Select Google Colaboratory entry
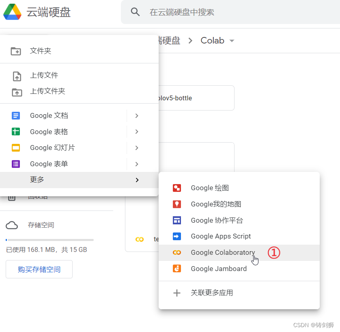Viewport: 340px width, 332px height. tap(239, 252)
